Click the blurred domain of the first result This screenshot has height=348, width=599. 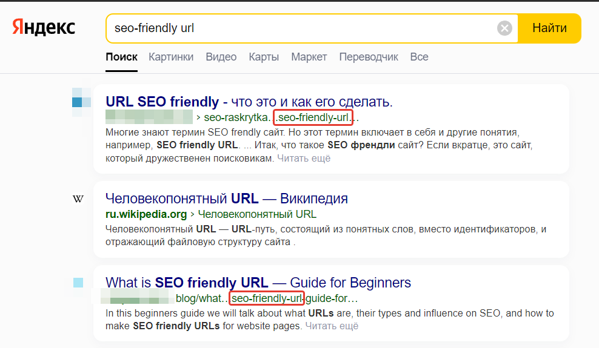click(149, 117)
